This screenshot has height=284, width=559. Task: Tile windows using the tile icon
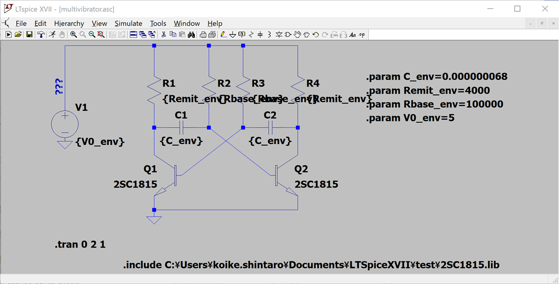134,34
